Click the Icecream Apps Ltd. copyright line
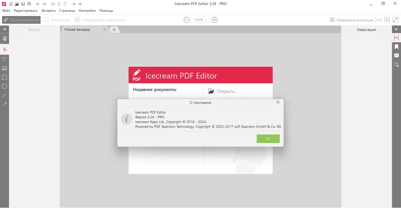Screen dimensions: 401x215 pyautogui.click(x=171, y=122)
